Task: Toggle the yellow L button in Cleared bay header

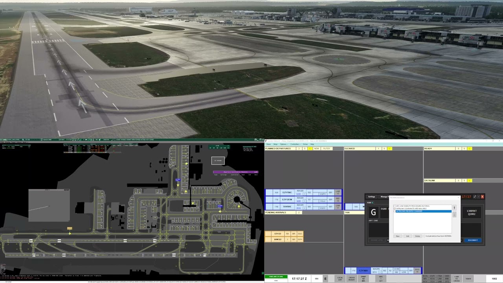Action: (x=390, y=149)
